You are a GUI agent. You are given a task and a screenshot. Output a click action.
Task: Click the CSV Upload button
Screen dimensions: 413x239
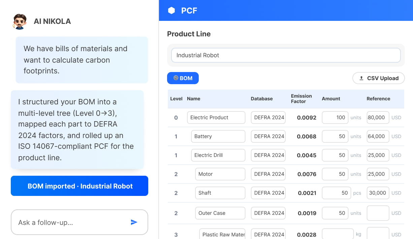379,78
